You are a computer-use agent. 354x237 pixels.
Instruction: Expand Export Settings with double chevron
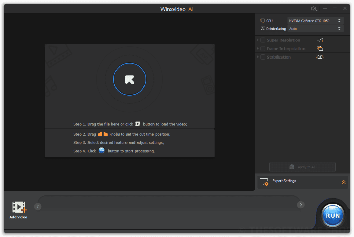click(x=343, y=182)
